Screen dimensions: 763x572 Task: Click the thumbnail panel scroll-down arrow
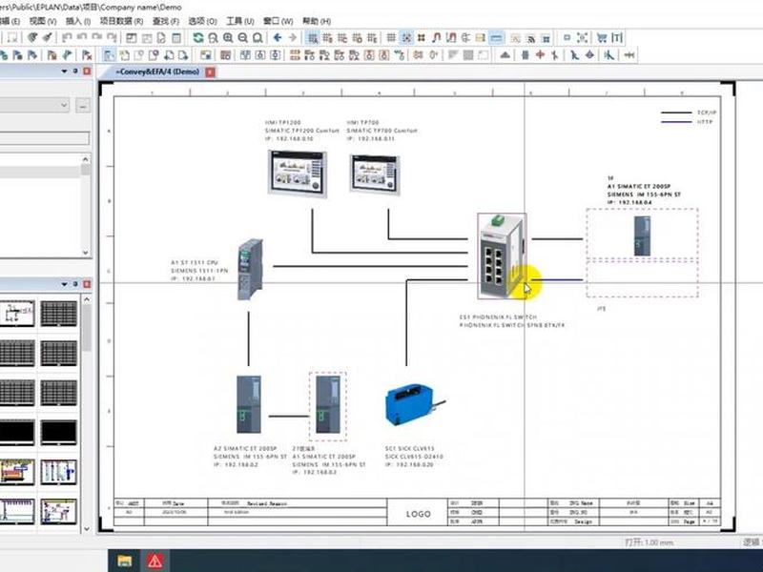(86, 529)
